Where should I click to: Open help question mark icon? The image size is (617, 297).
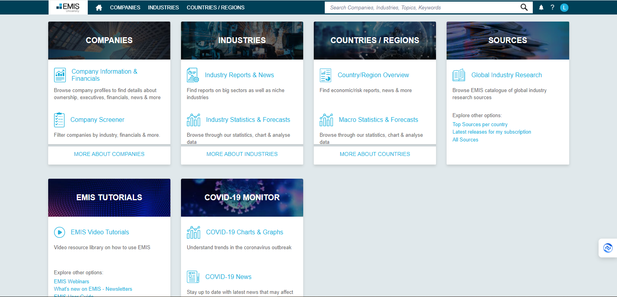552,7
